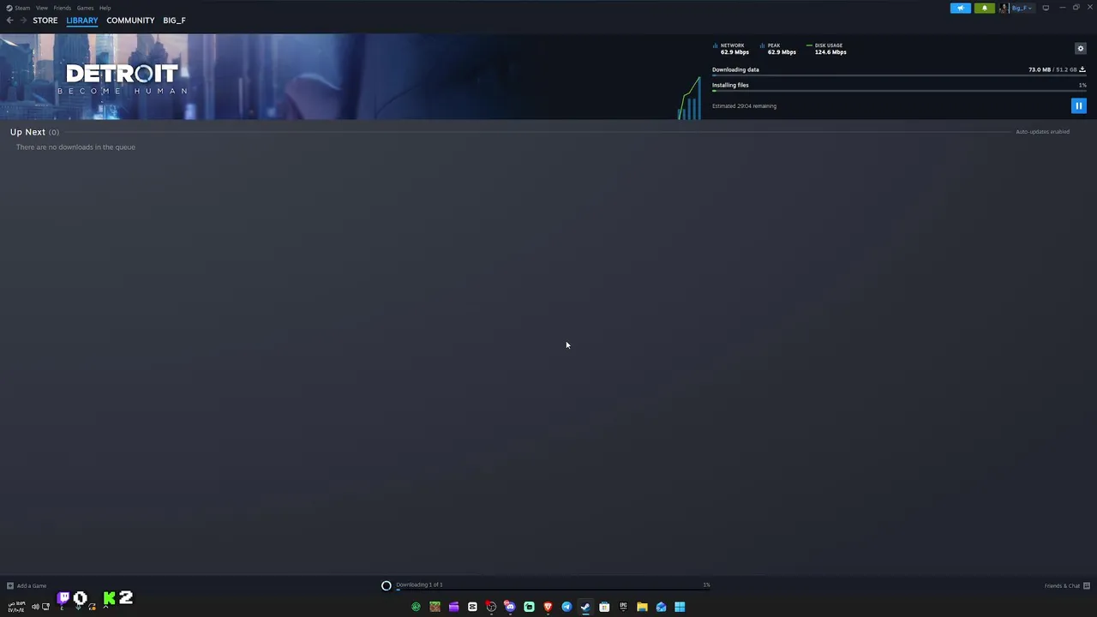Click the network throughput graph

coord(689,99)
